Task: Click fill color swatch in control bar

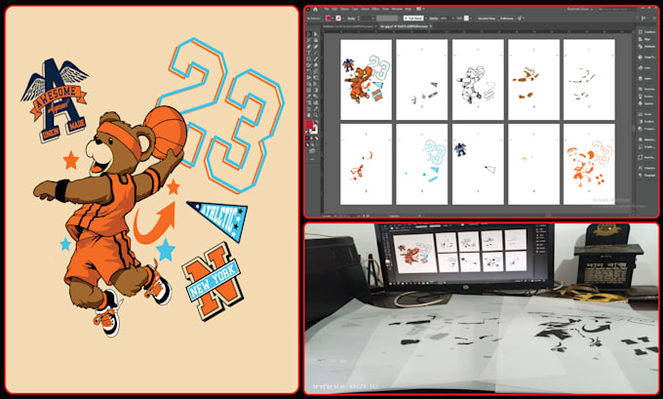Action: pyautogui.click(x=329, y=19)
